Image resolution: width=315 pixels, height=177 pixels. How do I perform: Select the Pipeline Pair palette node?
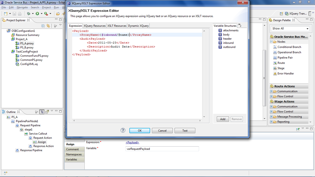[x=285, y=57]
